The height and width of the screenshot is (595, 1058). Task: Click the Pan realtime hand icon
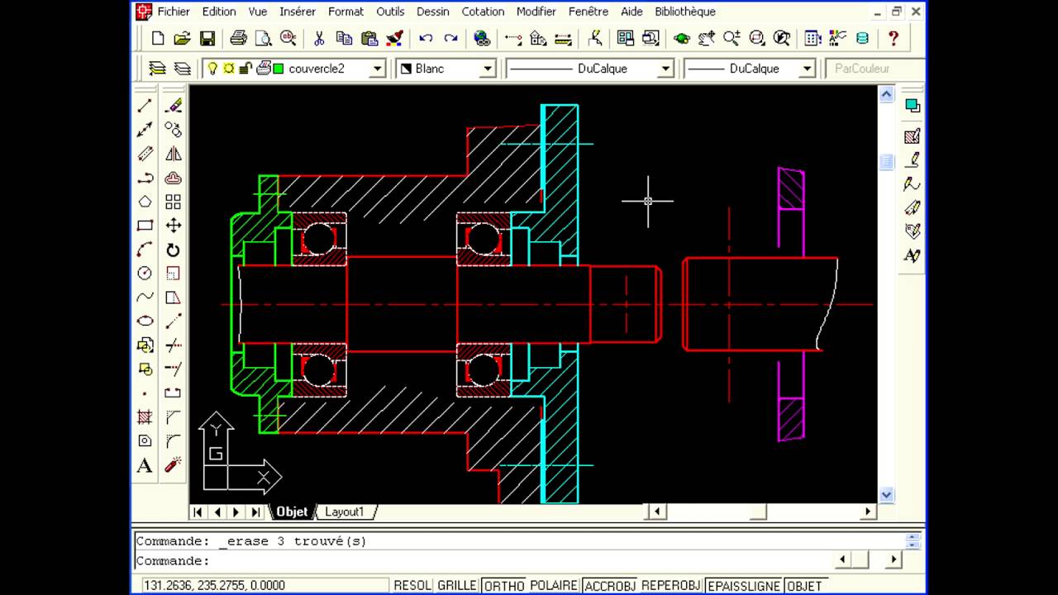click(x=707, y=38)
